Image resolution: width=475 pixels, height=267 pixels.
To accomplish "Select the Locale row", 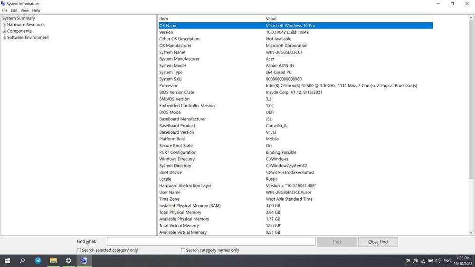I will pyautogui.click(x=295, y=179).
